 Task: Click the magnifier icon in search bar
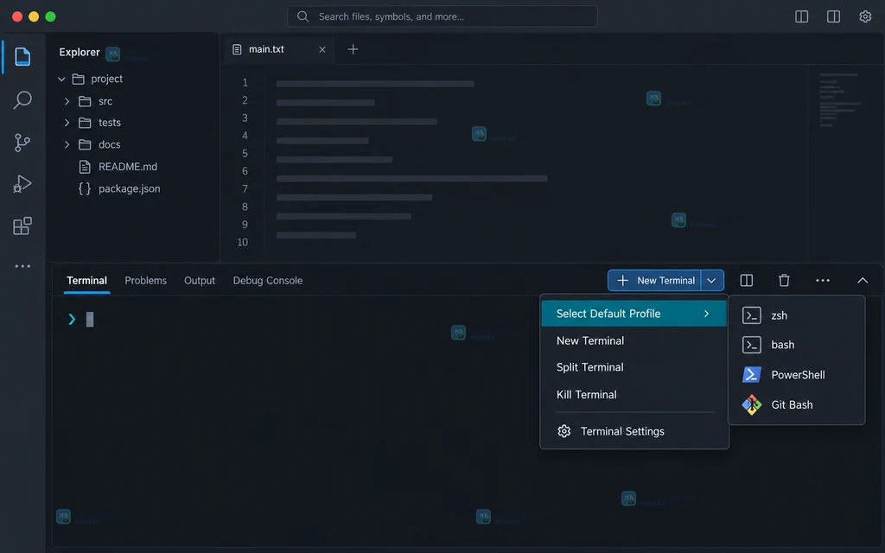tap(303, 16)
